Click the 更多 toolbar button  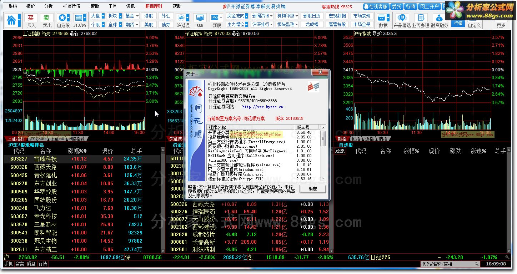coord(501,25)
